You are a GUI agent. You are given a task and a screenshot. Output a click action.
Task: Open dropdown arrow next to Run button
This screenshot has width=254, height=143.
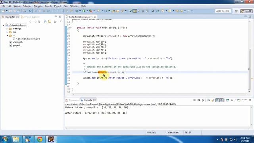coord(87,11)
